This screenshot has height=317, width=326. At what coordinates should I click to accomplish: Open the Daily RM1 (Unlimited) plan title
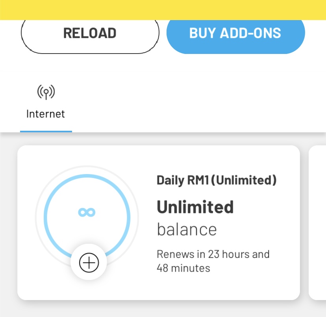point(217,180)
